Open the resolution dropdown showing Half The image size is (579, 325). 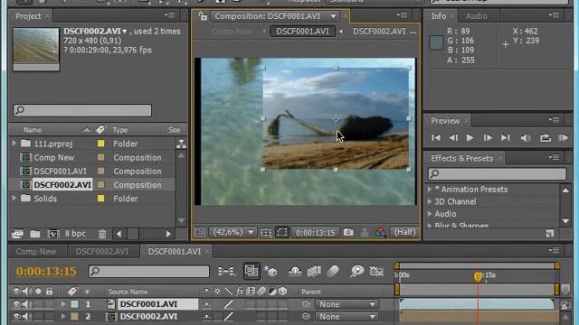click(404, 232)
